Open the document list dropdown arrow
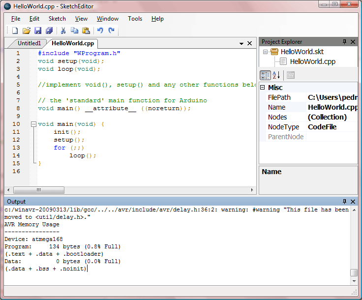Screen dimensions: 362x300 (241, 43)
